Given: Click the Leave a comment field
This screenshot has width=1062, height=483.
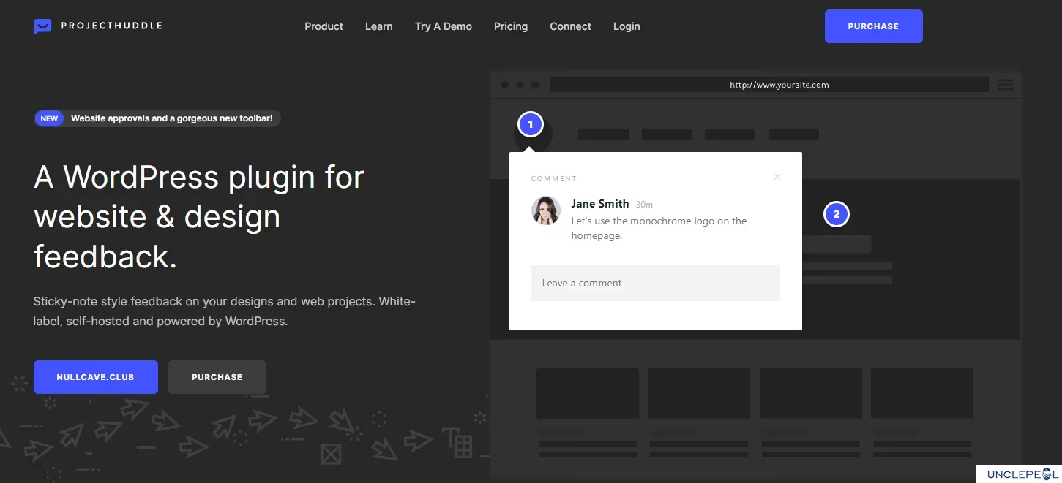Looking at the screenshot, I should pyautogui.click(x=656, y=283).
